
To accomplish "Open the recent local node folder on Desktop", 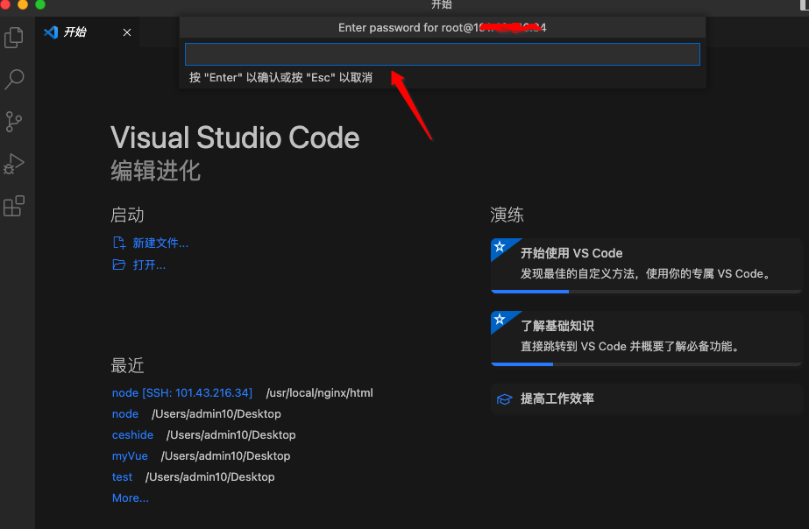I will point(124,414).
